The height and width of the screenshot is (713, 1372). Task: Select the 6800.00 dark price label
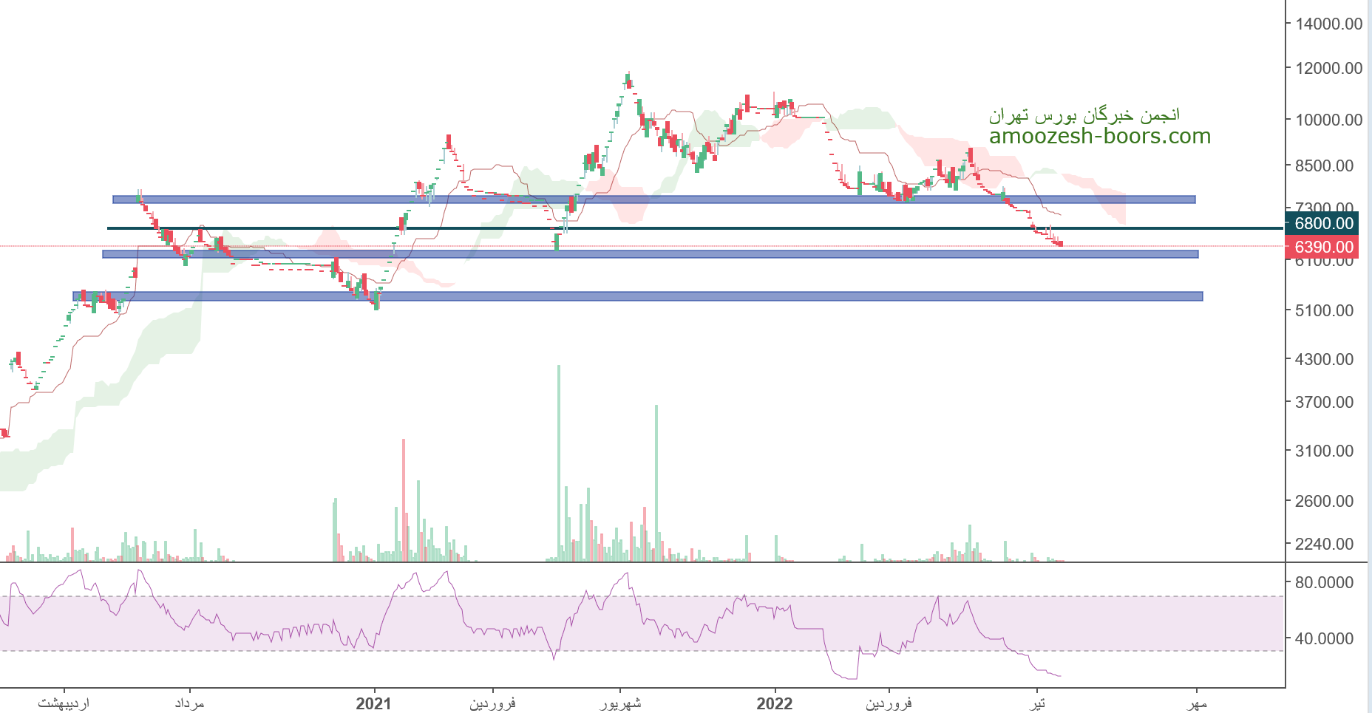[x=1329, y=223]
